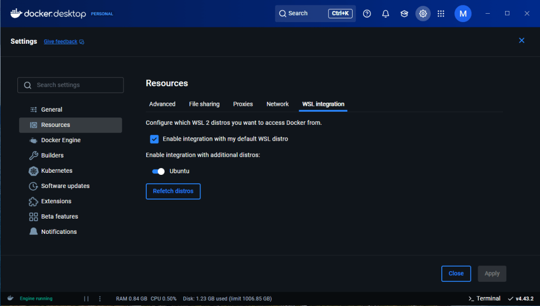Click the settings gear icon in header
This screenshot has height=306, width=540.
click(x=423, y=14)
